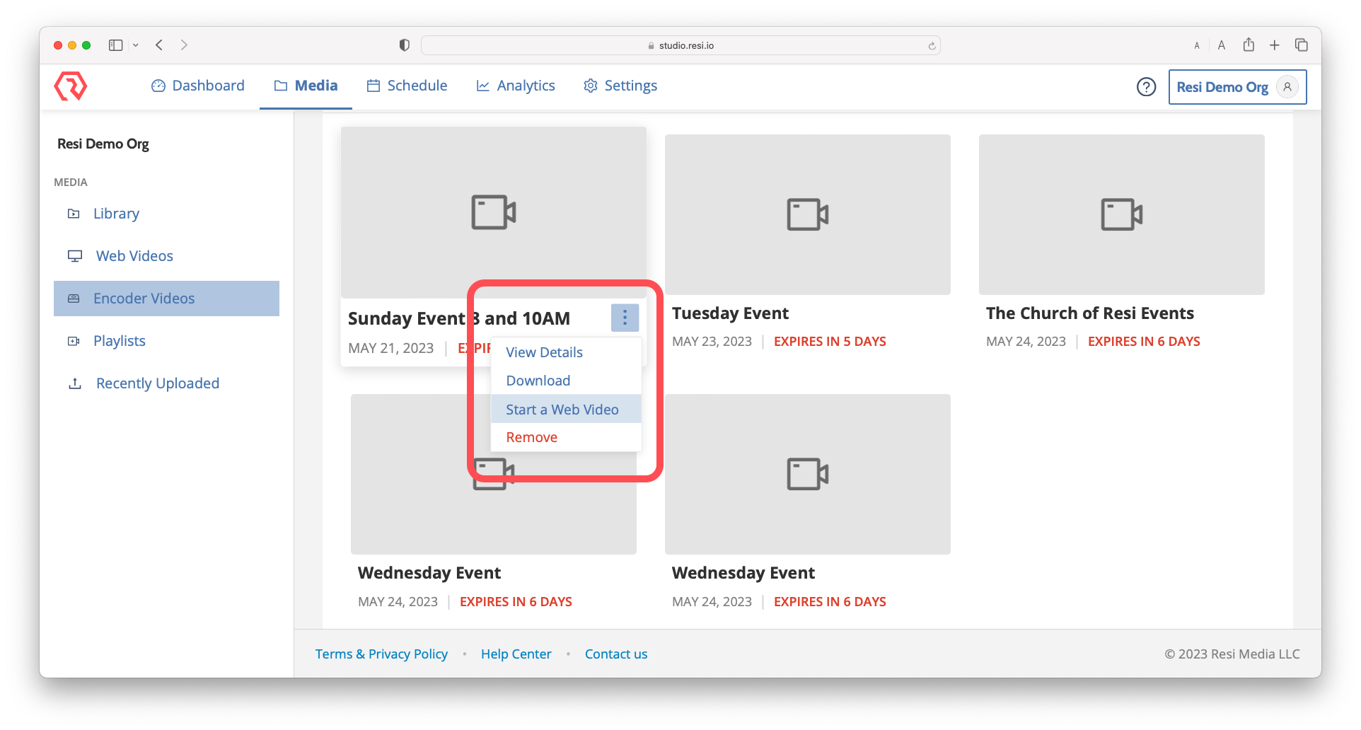Click the Terms & Privacy Policy link

[381, 654]
